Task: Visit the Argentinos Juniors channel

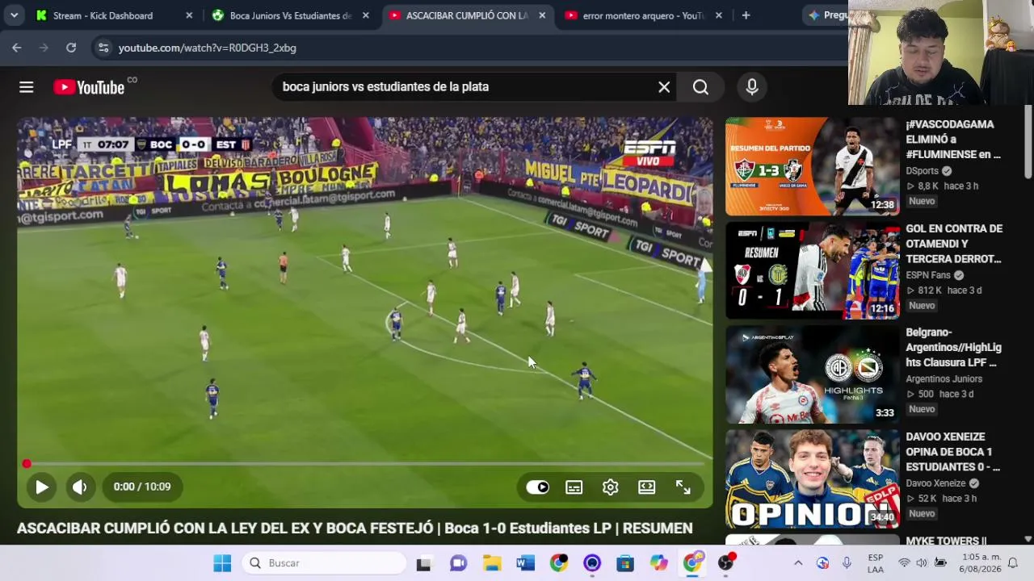Action: tap(944, 379)
